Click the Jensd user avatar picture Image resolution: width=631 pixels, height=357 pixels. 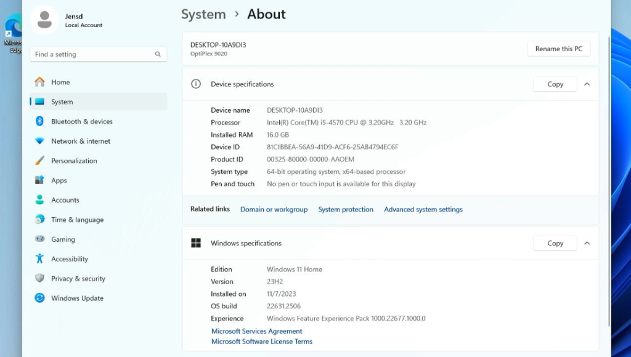point(44,20)
